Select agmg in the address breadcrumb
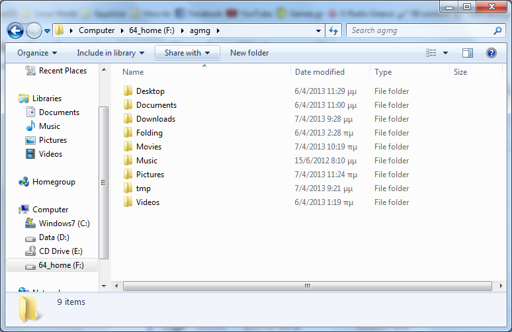 coord(200,30)
